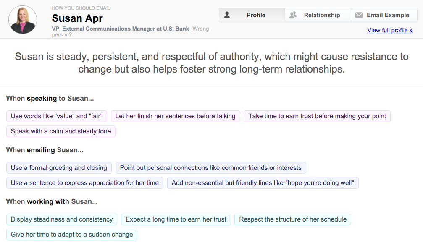Follow the View full profile link
The image size is (423, 245).
[x=390, y=30]
